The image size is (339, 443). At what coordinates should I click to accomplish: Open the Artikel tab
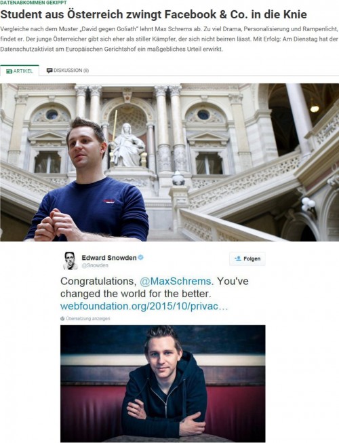(20, 71)
